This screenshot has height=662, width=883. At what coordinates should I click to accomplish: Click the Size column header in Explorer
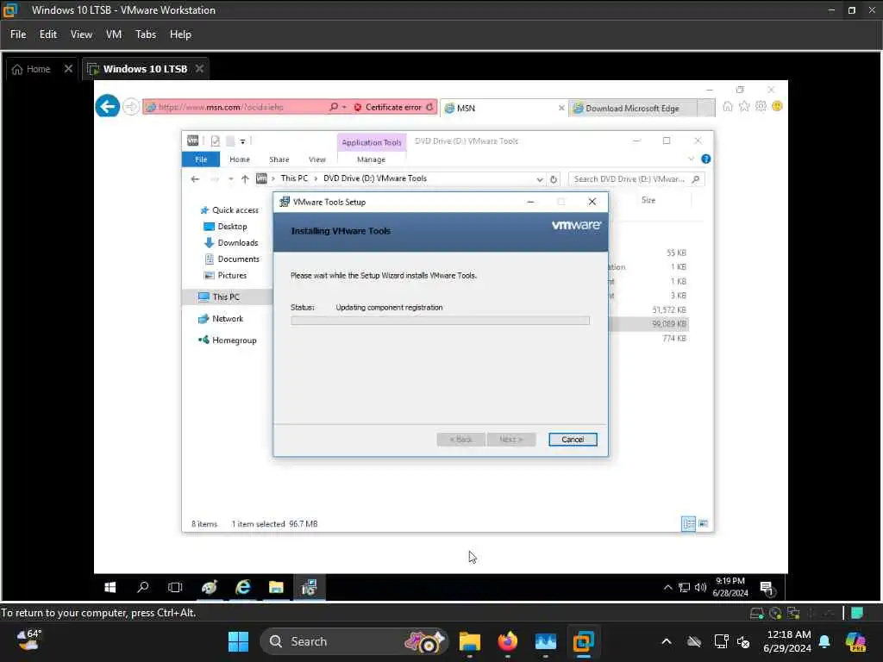pos(648,200)
